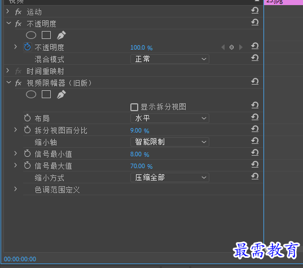
Task: Toggle animation stopwatch for 拆分视图百分比
Action: (x=27, y=130)
